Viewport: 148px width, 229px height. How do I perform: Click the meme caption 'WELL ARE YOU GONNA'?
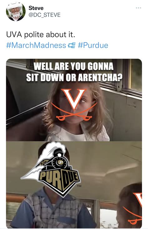click(74, 67)
